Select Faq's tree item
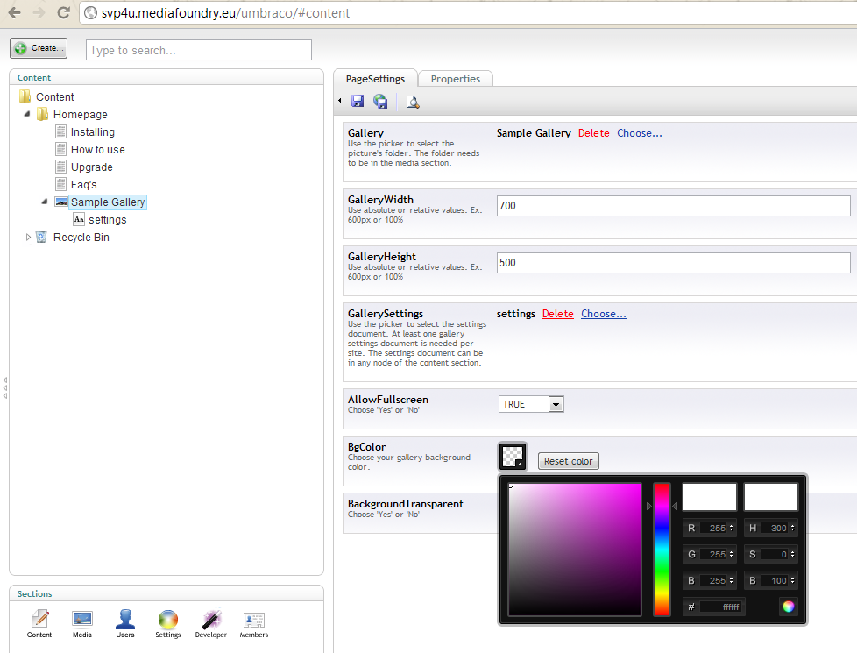 [83, 184]
